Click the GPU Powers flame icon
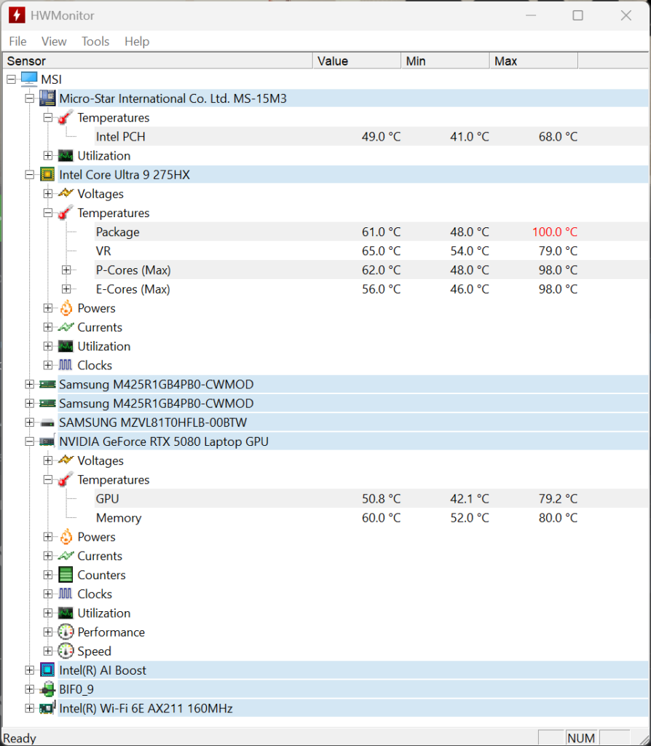 click(x=66, y=537)
